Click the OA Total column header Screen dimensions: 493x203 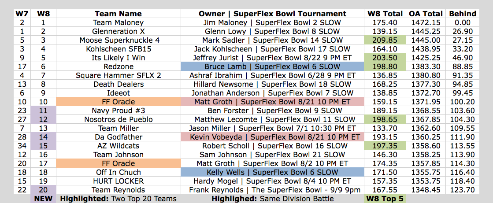[426, 14]
